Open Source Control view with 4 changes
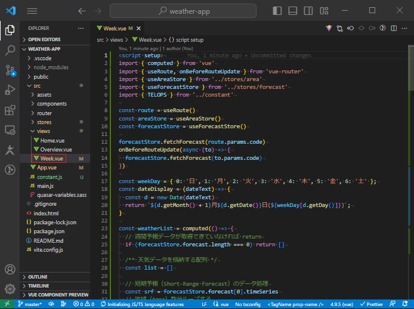 [x=10, y=70]
